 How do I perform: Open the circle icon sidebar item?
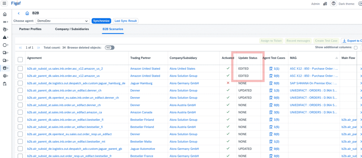[x=5, y=45]
